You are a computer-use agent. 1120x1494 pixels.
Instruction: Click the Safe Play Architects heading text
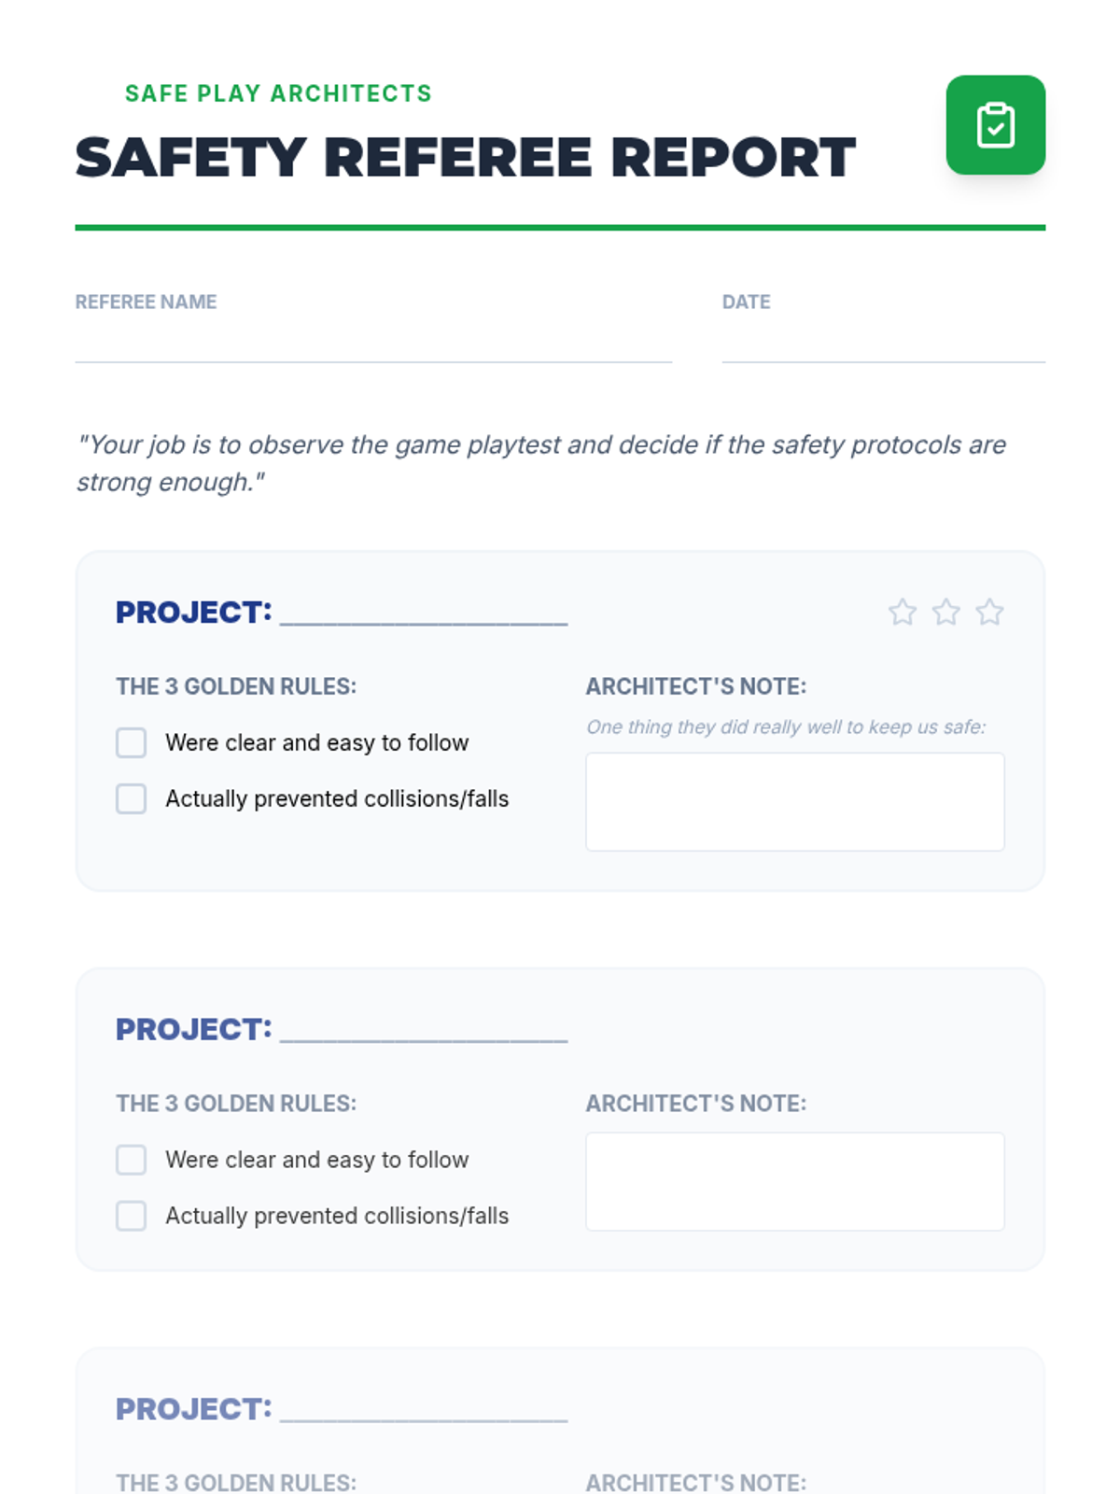[x=278, y=93]
